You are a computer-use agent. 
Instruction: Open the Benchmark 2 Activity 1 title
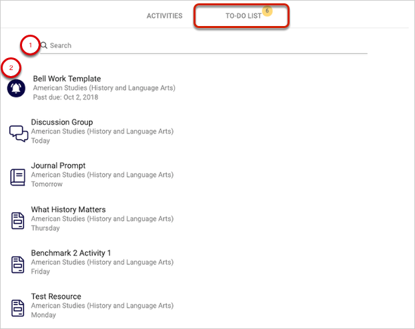[71, 253]
